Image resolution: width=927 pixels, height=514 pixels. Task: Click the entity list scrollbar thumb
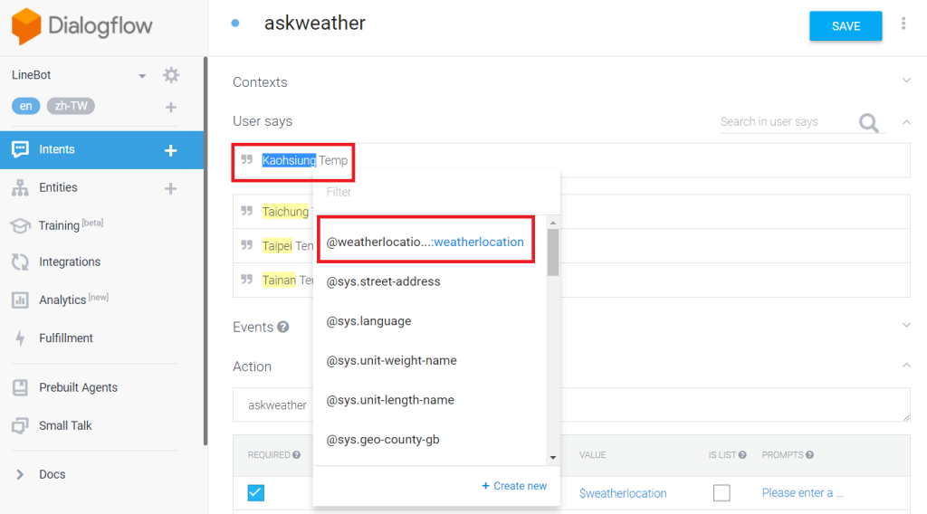553,252
